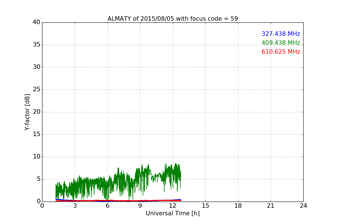Screen dimensions: 337x224
Task: Click y-axis tick label 30
Action: [x=37, y=67]
